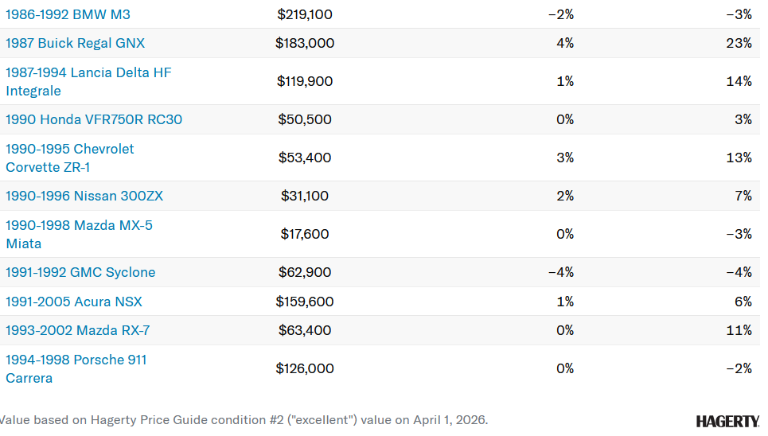Screen dimensions: 768x436
Task: Click the 23% change for Buick GNX
Action: [739, 43]
